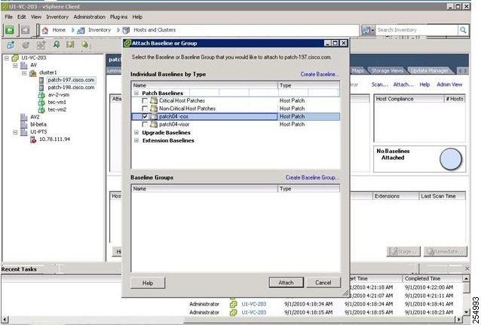Click the patch04-visor baseline icon
The image size is (481, 325).
[x=154, y=124]
